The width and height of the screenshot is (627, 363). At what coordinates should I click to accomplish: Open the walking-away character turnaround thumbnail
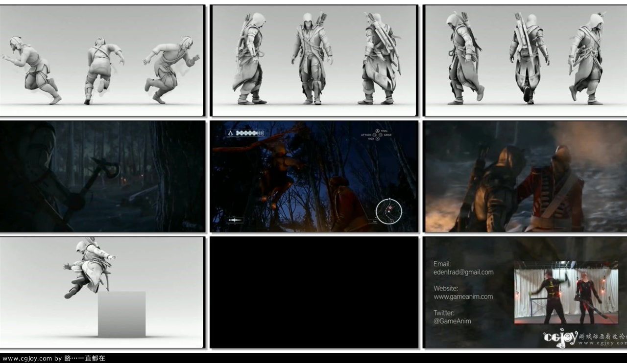[x=526, y=61]
